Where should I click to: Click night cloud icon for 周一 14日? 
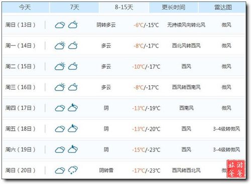73,46
